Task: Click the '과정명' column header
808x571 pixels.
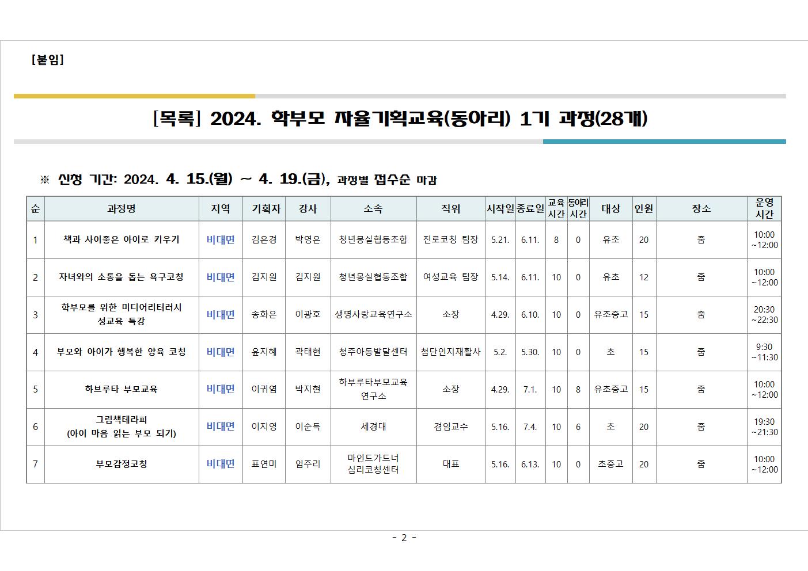Action: click(x=122, y=208)
